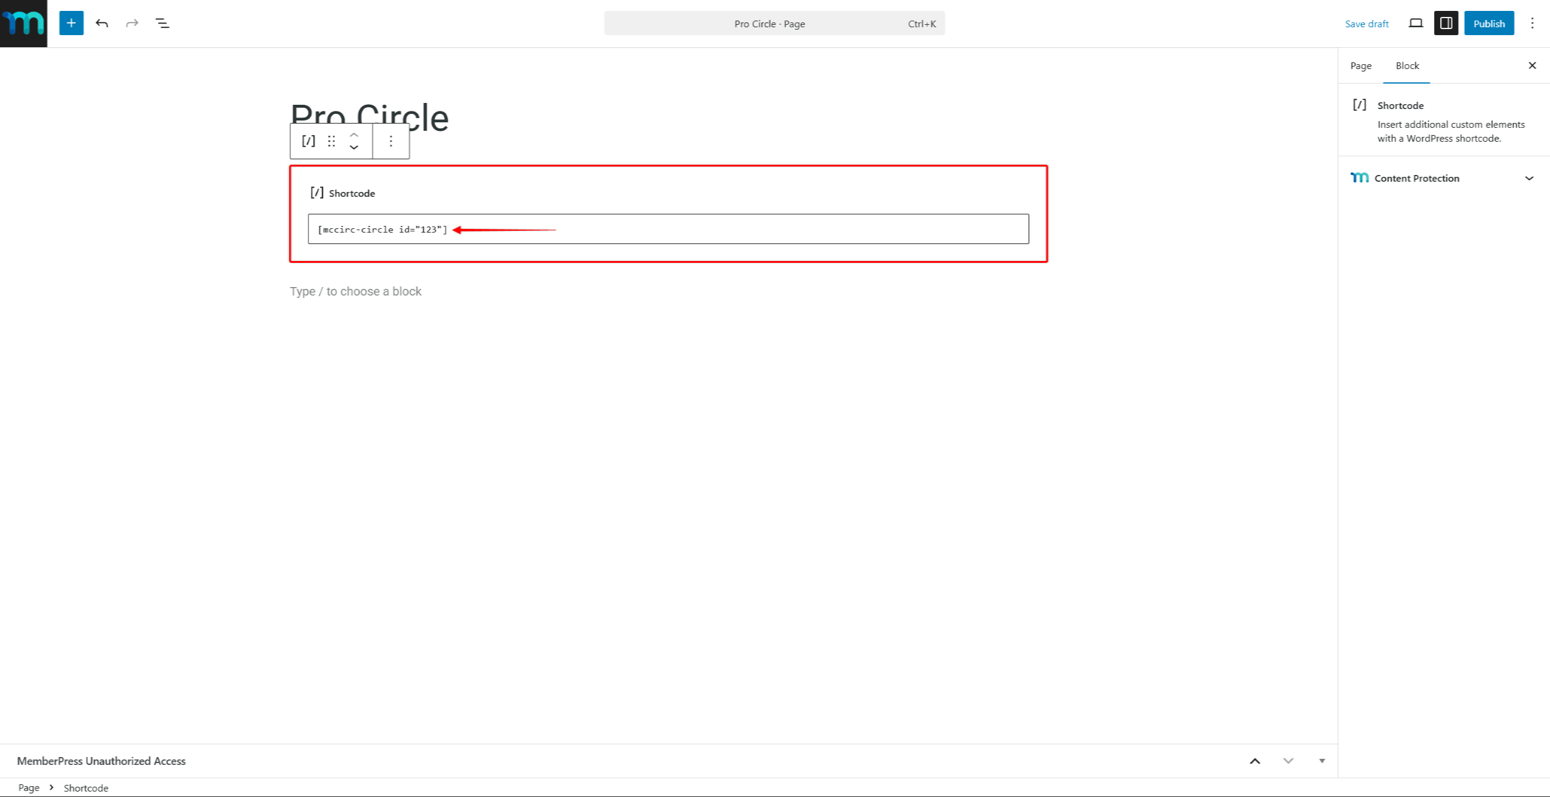Toggle the settings sidebar icon
Viewport: 1550px width, 797px height.
point(1446,23)
